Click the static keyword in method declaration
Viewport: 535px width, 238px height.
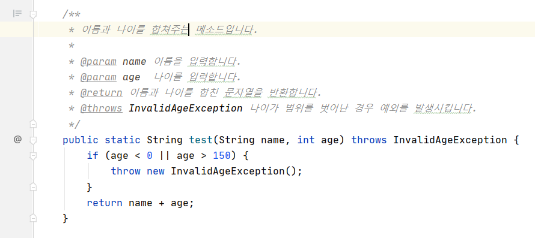pyautogui.click(x=123, y=140)
